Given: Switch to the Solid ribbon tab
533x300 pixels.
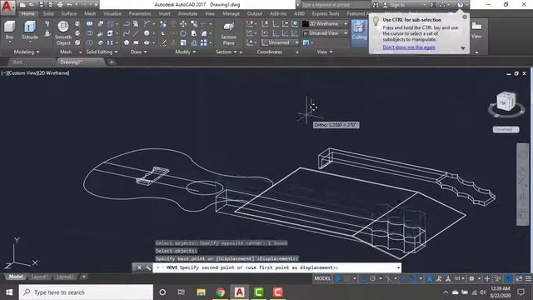Looking at the screenshot, I should pos(48,13).
